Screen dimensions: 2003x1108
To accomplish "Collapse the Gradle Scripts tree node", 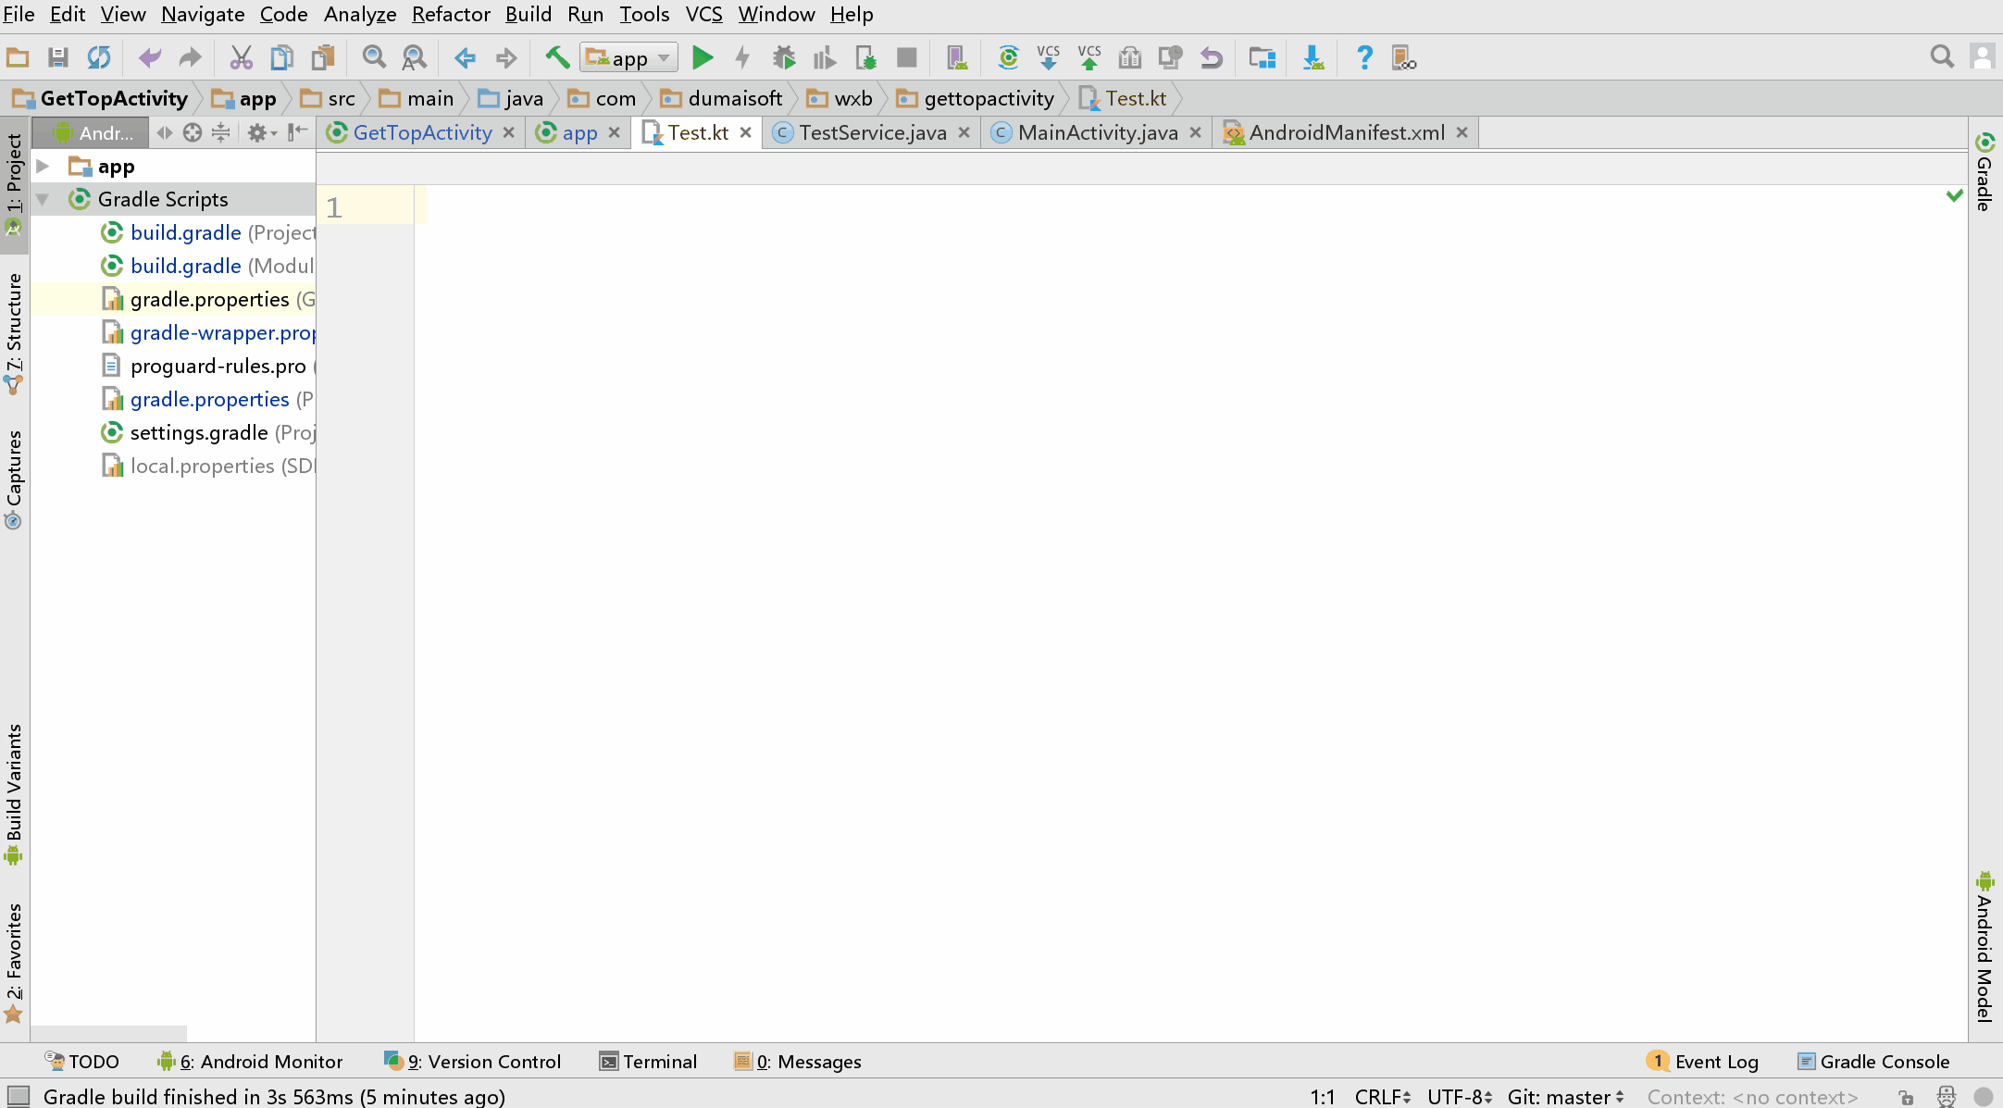I will 43,200.
